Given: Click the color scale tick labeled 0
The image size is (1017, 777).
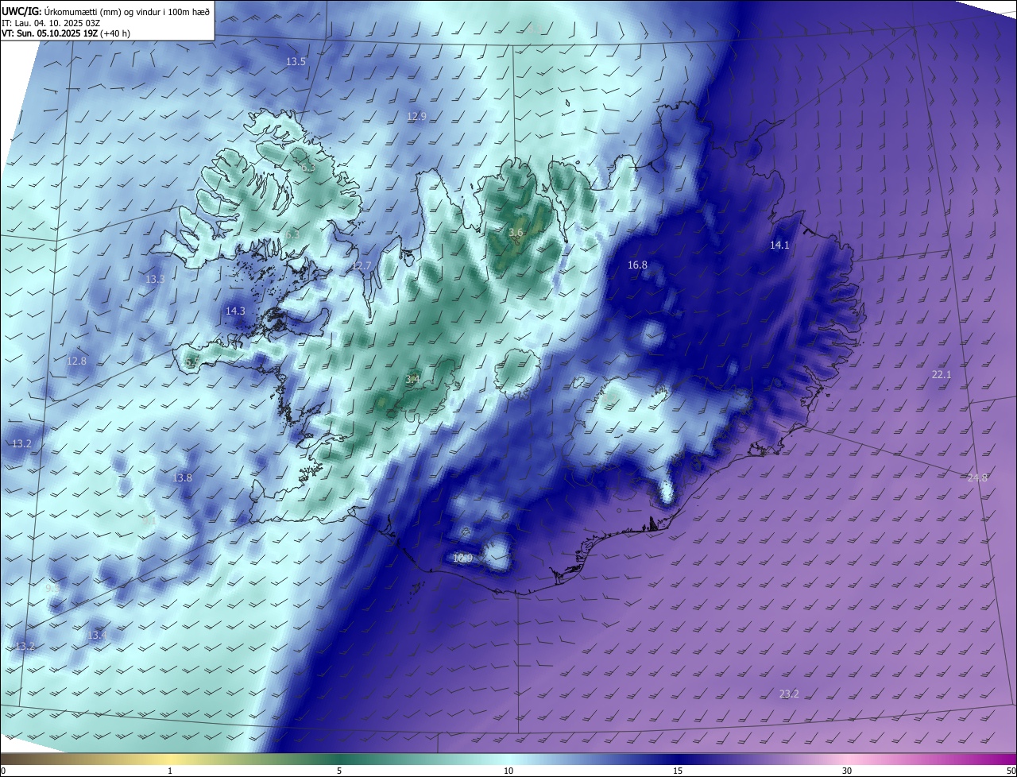Looking at the screenshot, I should coord(2,771).
